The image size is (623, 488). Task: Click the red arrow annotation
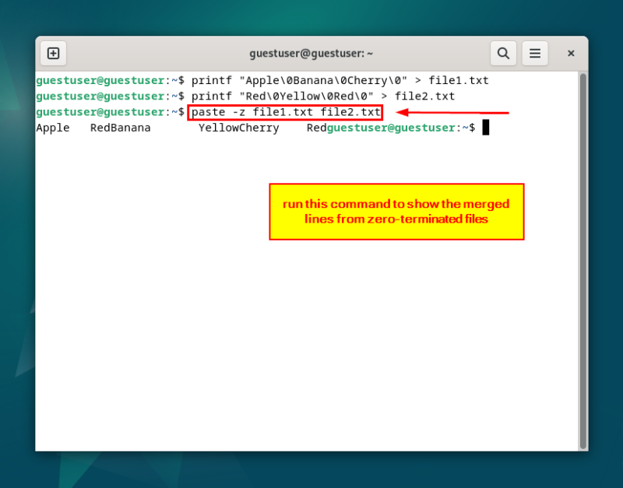[452, 113]
